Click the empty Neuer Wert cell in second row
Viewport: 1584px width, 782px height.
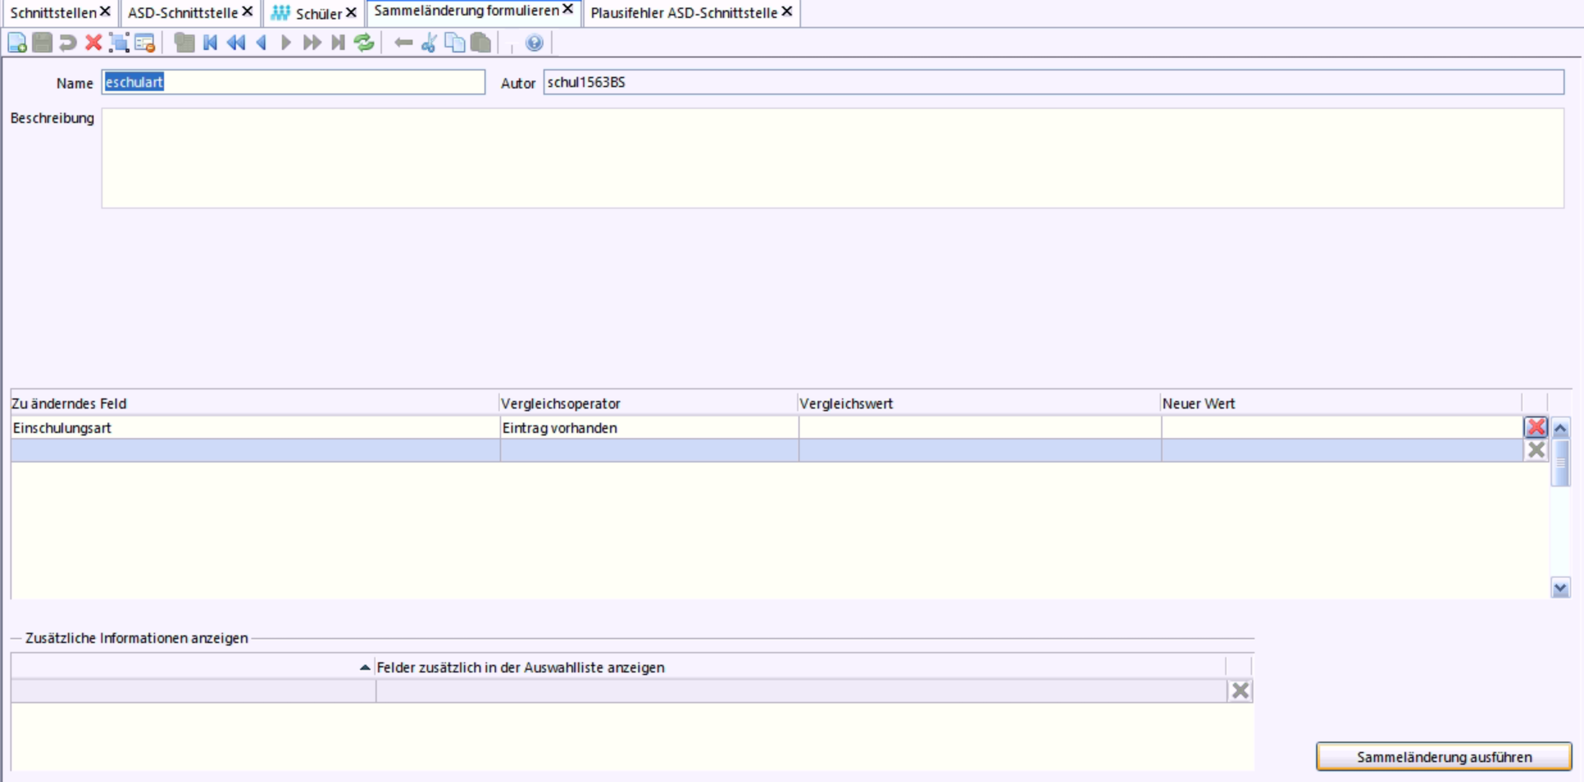coord(1342,450)
